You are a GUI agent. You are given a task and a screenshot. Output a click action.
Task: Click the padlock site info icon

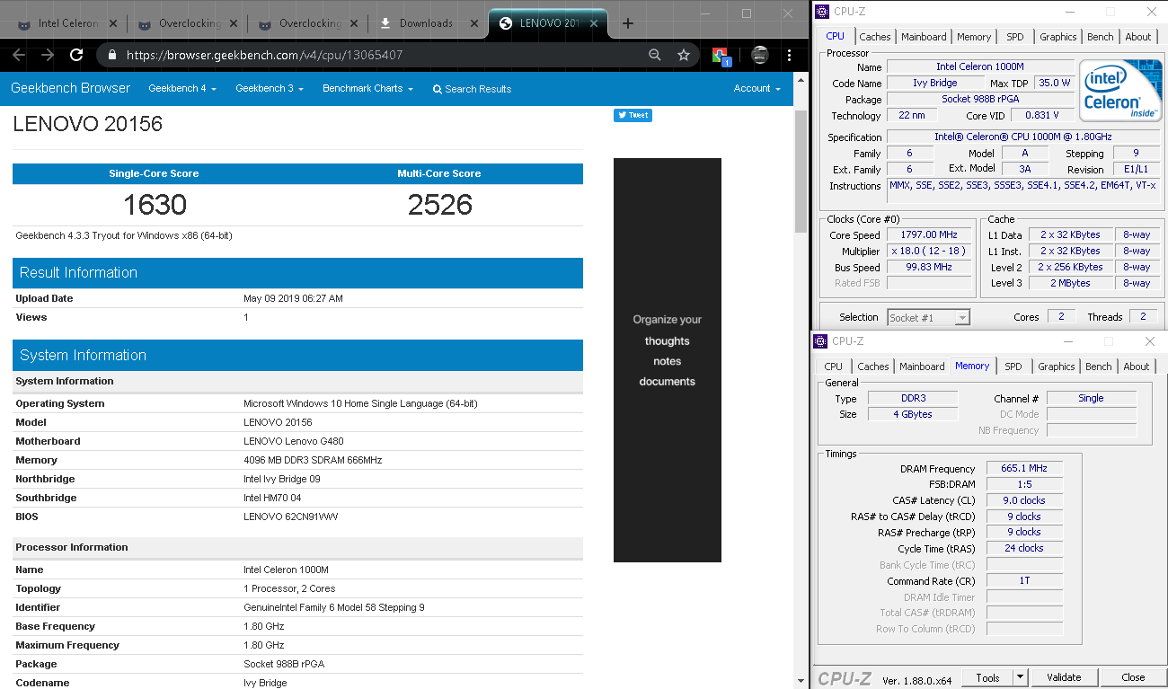coord(112,55)
